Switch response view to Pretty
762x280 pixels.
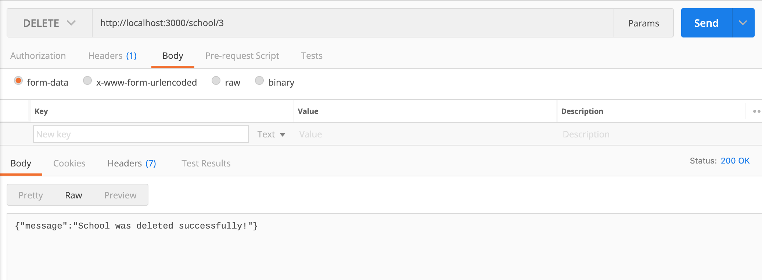tap(31, 195)
